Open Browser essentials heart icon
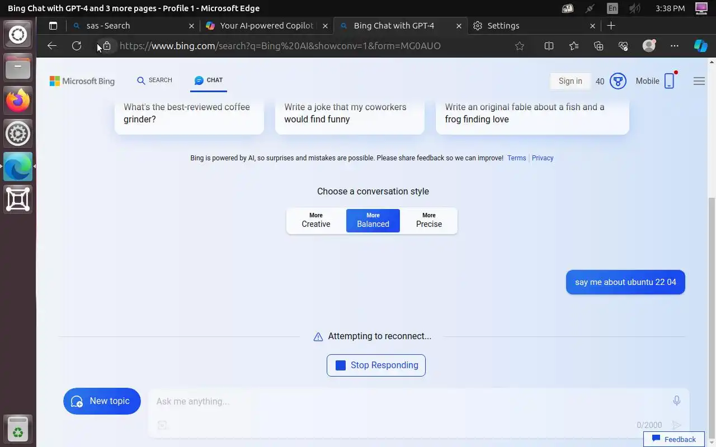Viewport: 716px width, 447px height. click(x=623, y=46)
